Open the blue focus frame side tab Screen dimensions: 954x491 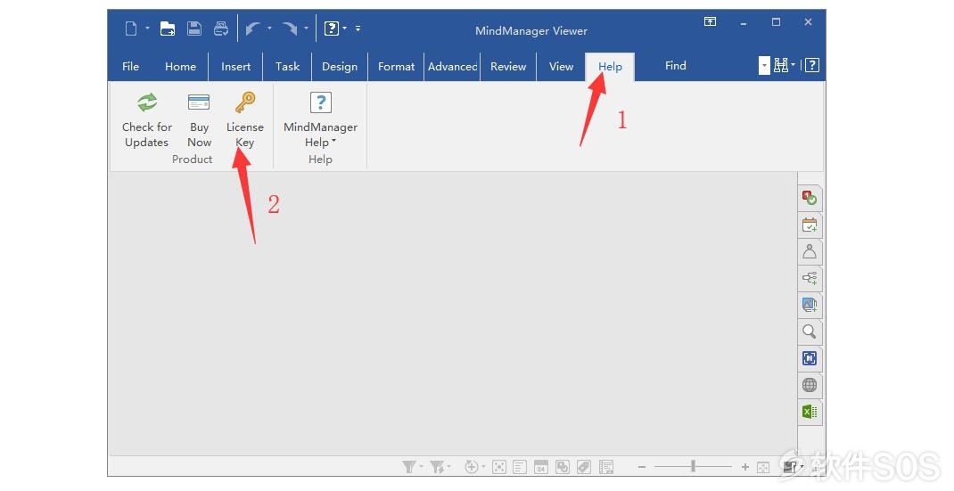coord(810,357)
